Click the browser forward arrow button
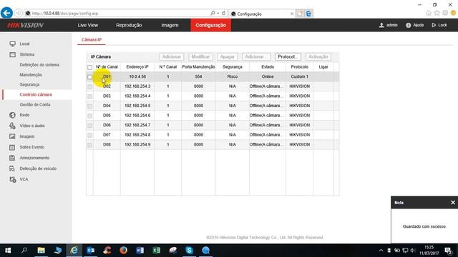The height and width of the screenshot is (257, 458). [x=19, y=14]
